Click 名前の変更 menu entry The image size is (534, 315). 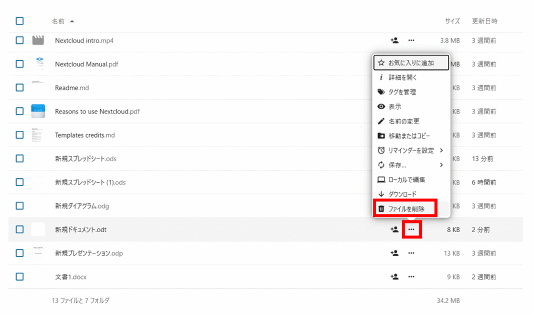pyautogui.click(x=404, y=122)
